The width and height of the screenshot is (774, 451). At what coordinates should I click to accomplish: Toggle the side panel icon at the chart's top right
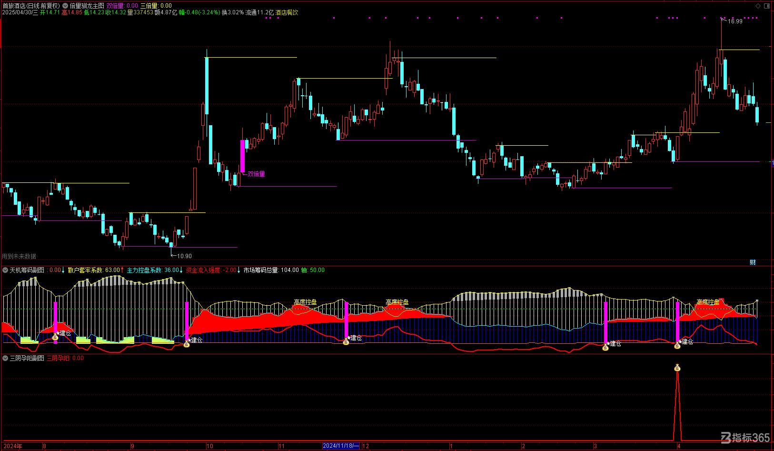pos(767,6)
